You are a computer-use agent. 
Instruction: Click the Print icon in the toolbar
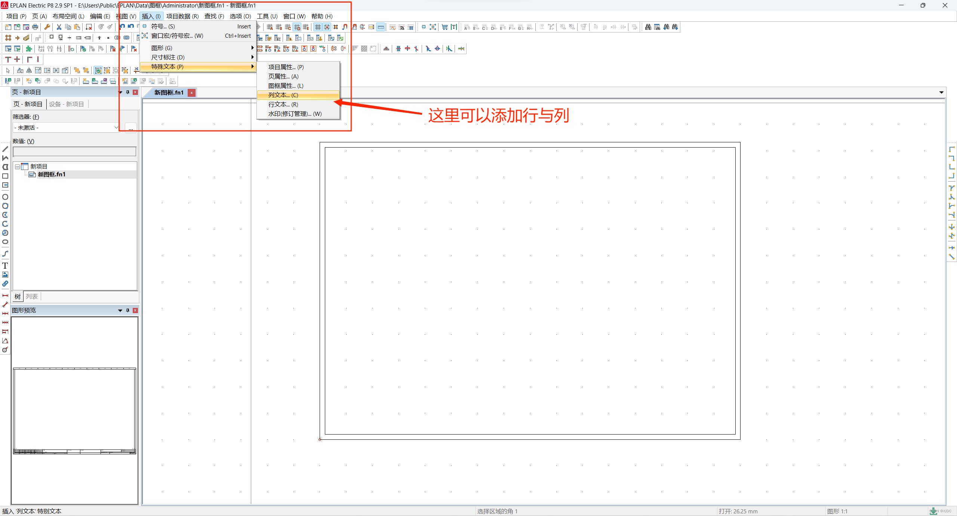tap(35, 27)
